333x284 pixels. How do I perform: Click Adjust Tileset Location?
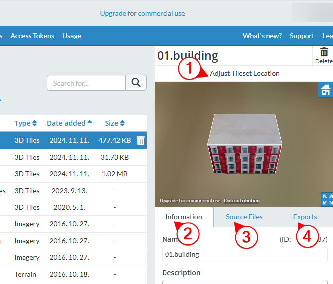244,73
